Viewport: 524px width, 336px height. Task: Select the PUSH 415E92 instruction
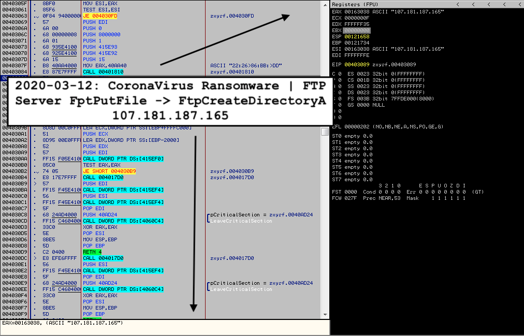pyautogui.click(x=100, y=53)
